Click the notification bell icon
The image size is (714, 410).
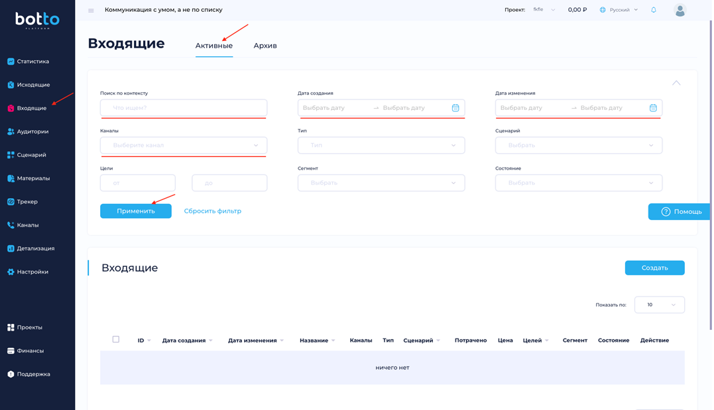pos(654,9)
